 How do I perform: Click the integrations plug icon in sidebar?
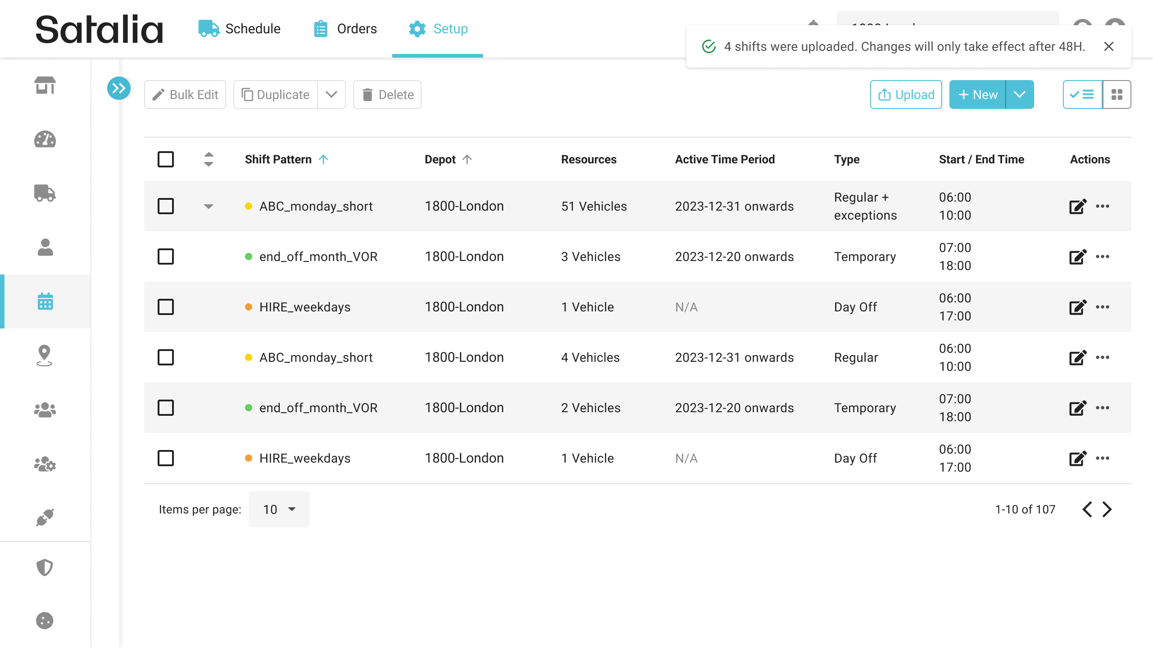pyautogui.click(x=45, y=517)
